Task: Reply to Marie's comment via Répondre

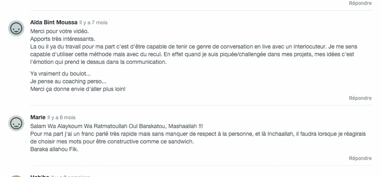Action: click(360, 158)
